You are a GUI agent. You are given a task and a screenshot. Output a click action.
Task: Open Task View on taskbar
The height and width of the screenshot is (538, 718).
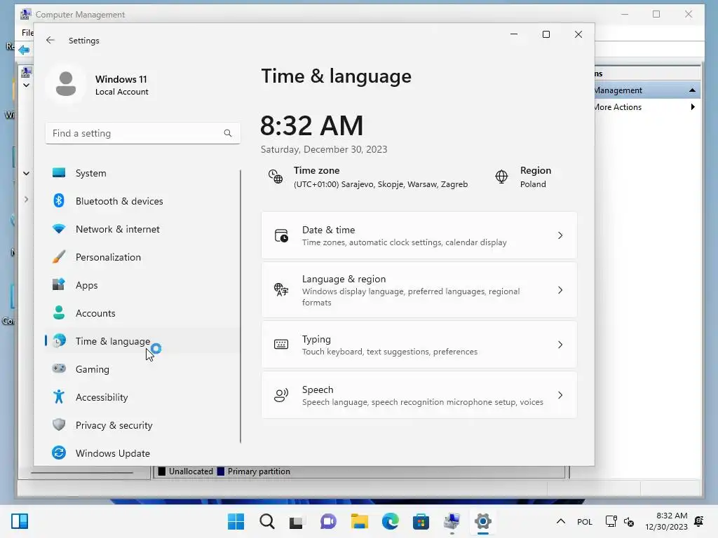tap(297, 521)
